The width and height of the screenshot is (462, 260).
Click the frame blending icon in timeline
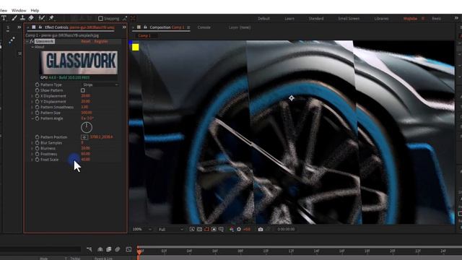click(109, 249)
